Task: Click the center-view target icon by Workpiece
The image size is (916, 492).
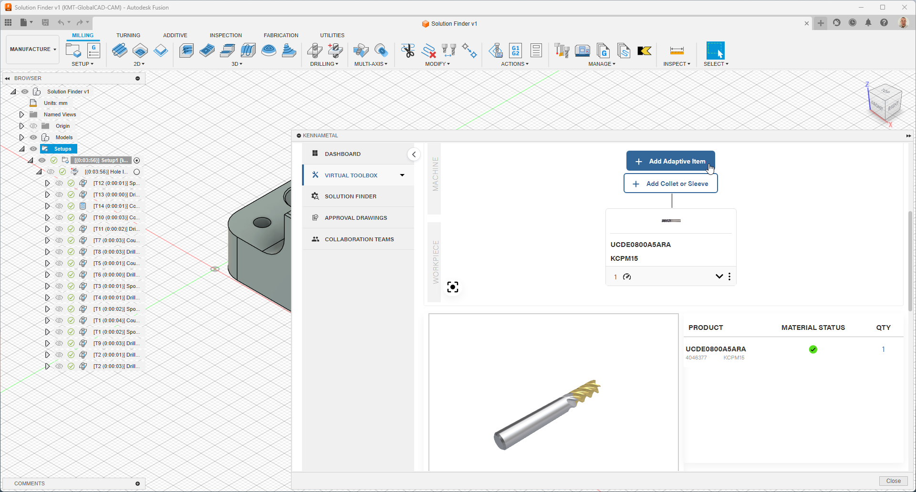Action: pos(452,287)
